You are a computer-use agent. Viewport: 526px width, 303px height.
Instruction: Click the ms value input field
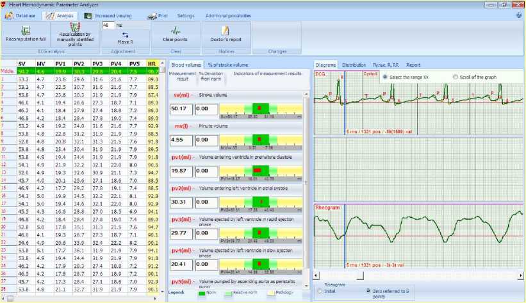(107, 25)
